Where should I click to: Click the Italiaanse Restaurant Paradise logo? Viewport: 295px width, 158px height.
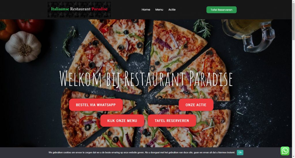(79, 10)
